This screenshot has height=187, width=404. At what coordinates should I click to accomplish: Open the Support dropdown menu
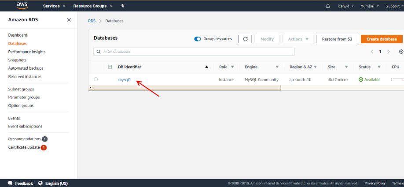point(394,6)
